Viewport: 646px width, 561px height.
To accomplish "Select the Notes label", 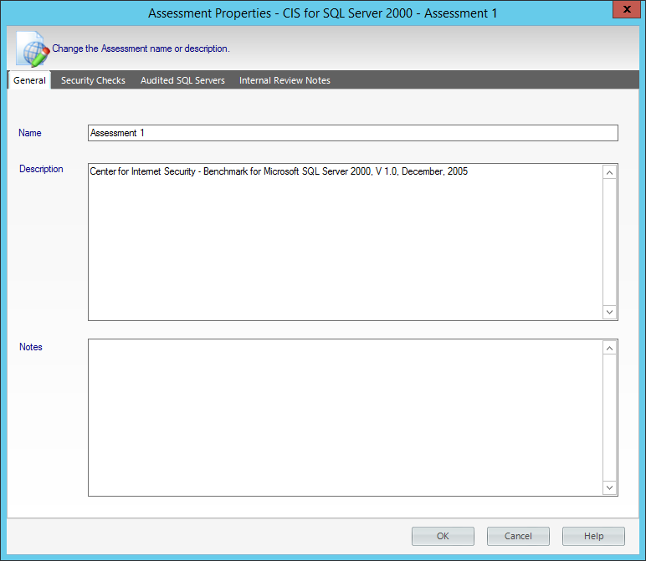I will point(31,347).
